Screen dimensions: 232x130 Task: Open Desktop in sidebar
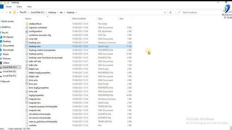7,41
